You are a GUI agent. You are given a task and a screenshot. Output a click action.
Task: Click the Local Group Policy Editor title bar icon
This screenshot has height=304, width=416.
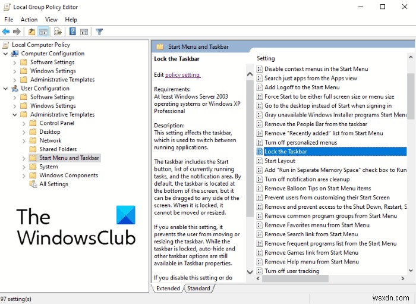[x=7, y=7]
